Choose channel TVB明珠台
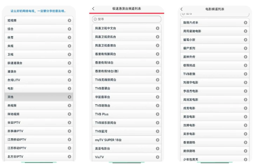Image resolution: width=255 pixels, height=166 pixels. [127, 106]
